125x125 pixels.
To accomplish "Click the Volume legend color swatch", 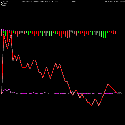I will [1, 3].
